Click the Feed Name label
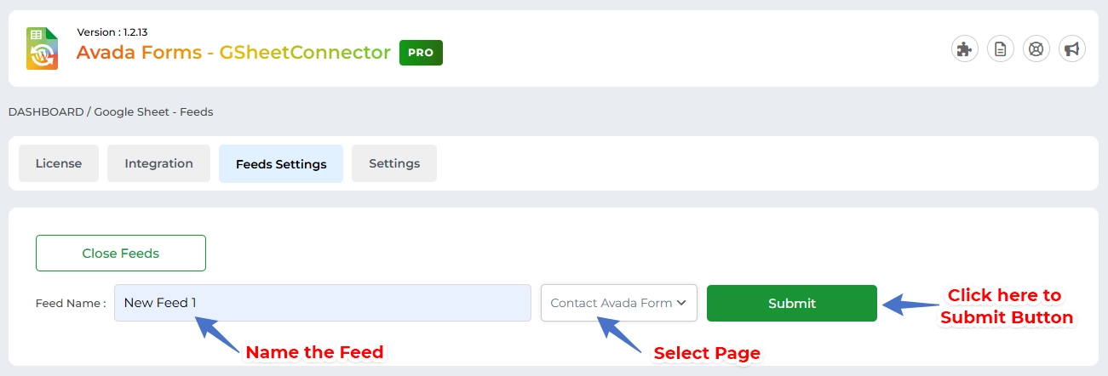The width and height of the screenshot is (1108, 376). pyautogui.click(x=71, y=303)
